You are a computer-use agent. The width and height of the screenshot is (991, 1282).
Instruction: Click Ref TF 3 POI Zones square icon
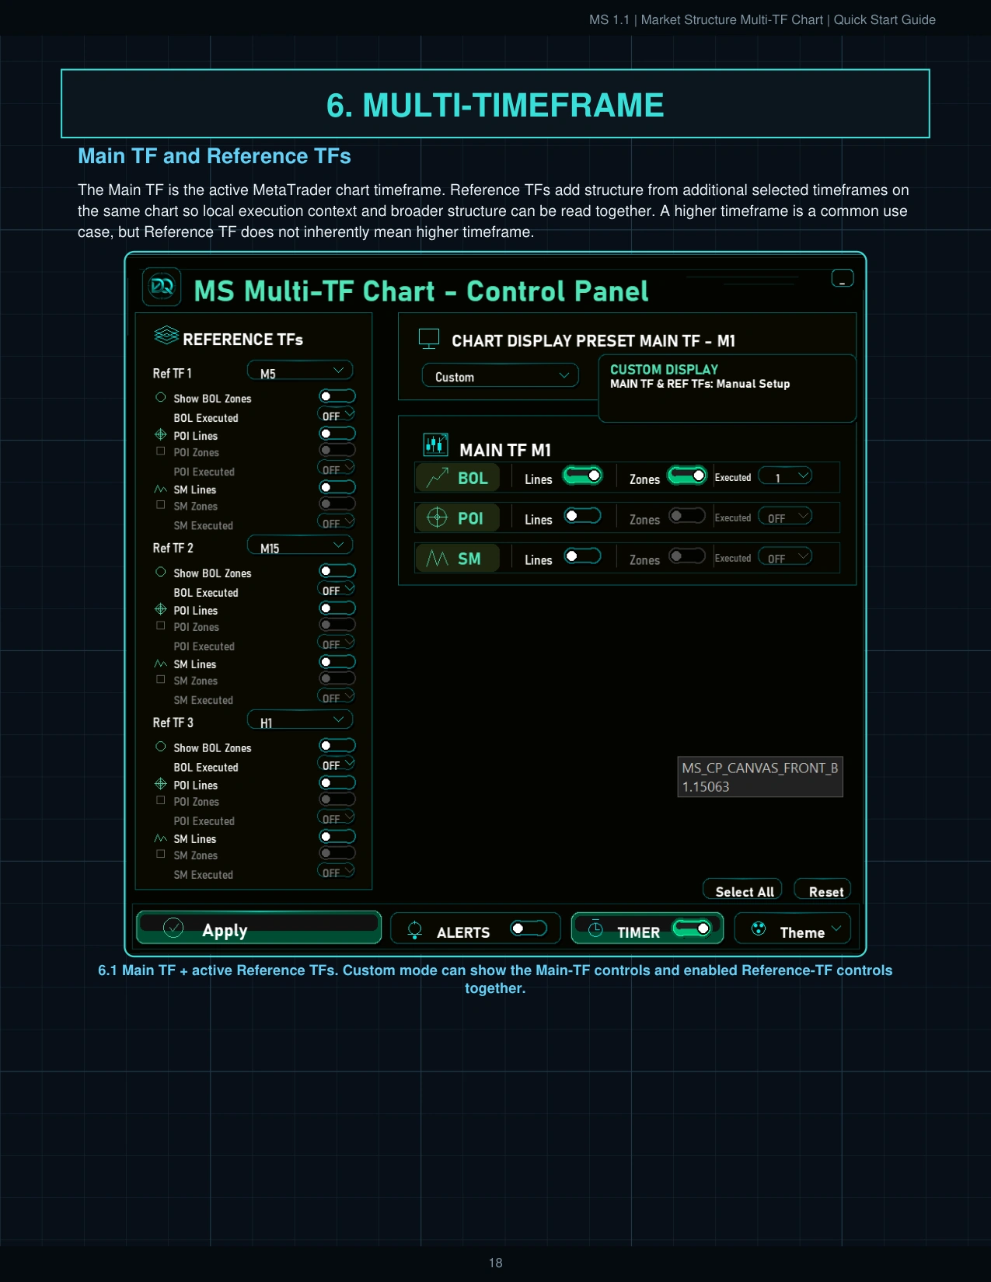pos(161,800)
